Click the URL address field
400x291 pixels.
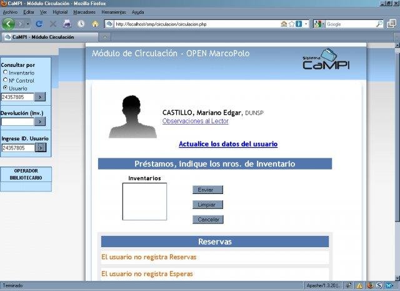tap(196, 24)
